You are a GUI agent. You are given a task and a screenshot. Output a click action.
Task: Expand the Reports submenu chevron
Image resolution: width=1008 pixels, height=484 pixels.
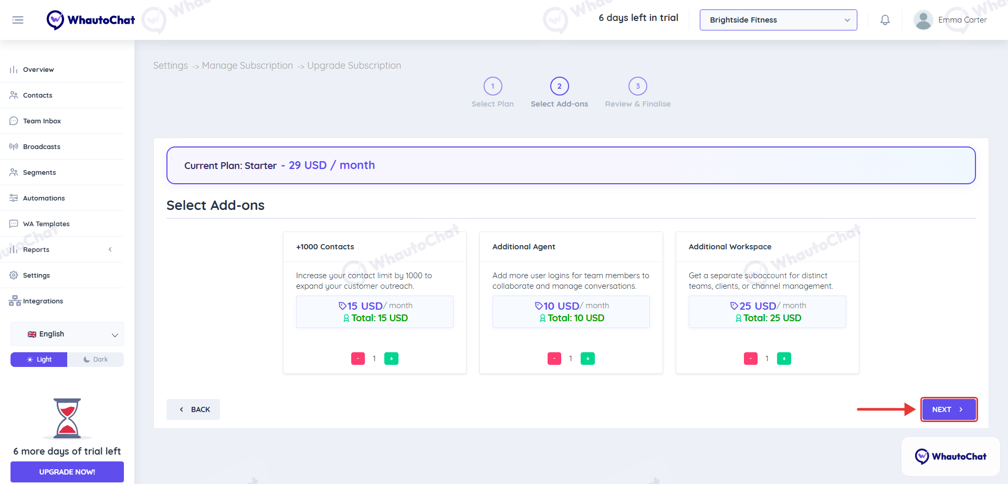pos(110,249)
